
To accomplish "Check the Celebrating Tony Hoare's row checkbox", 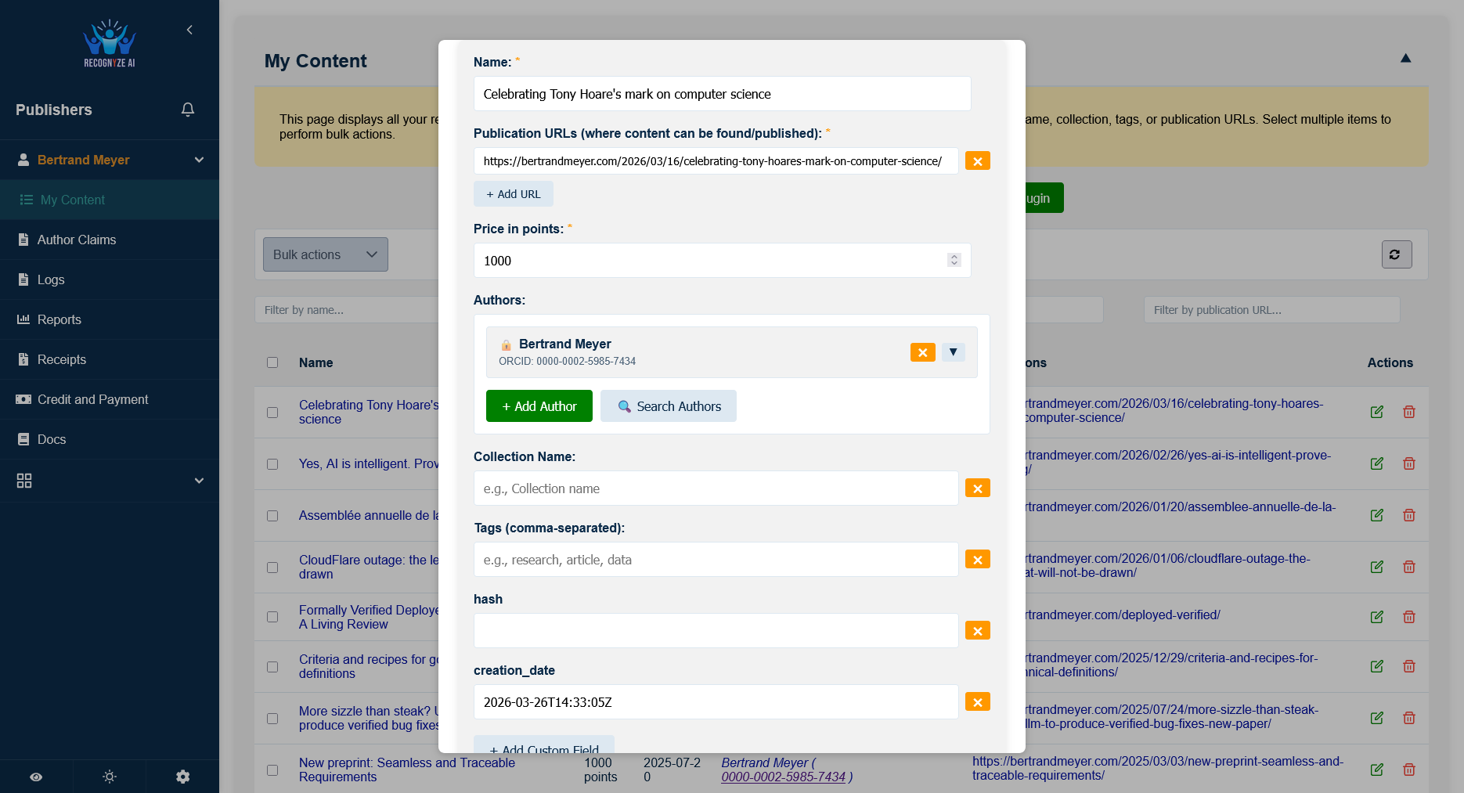I will coord(272,413).
